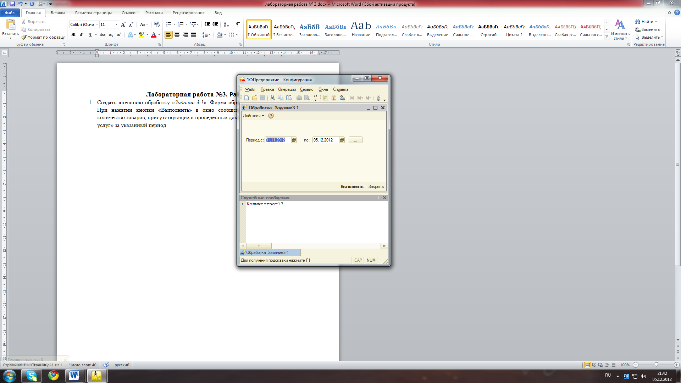Click the wrench settings icon in 1C toolbar

tap(378, 98)
